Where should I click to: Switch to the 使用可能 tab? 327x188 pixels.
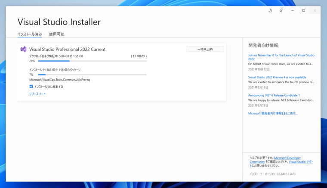56,34
